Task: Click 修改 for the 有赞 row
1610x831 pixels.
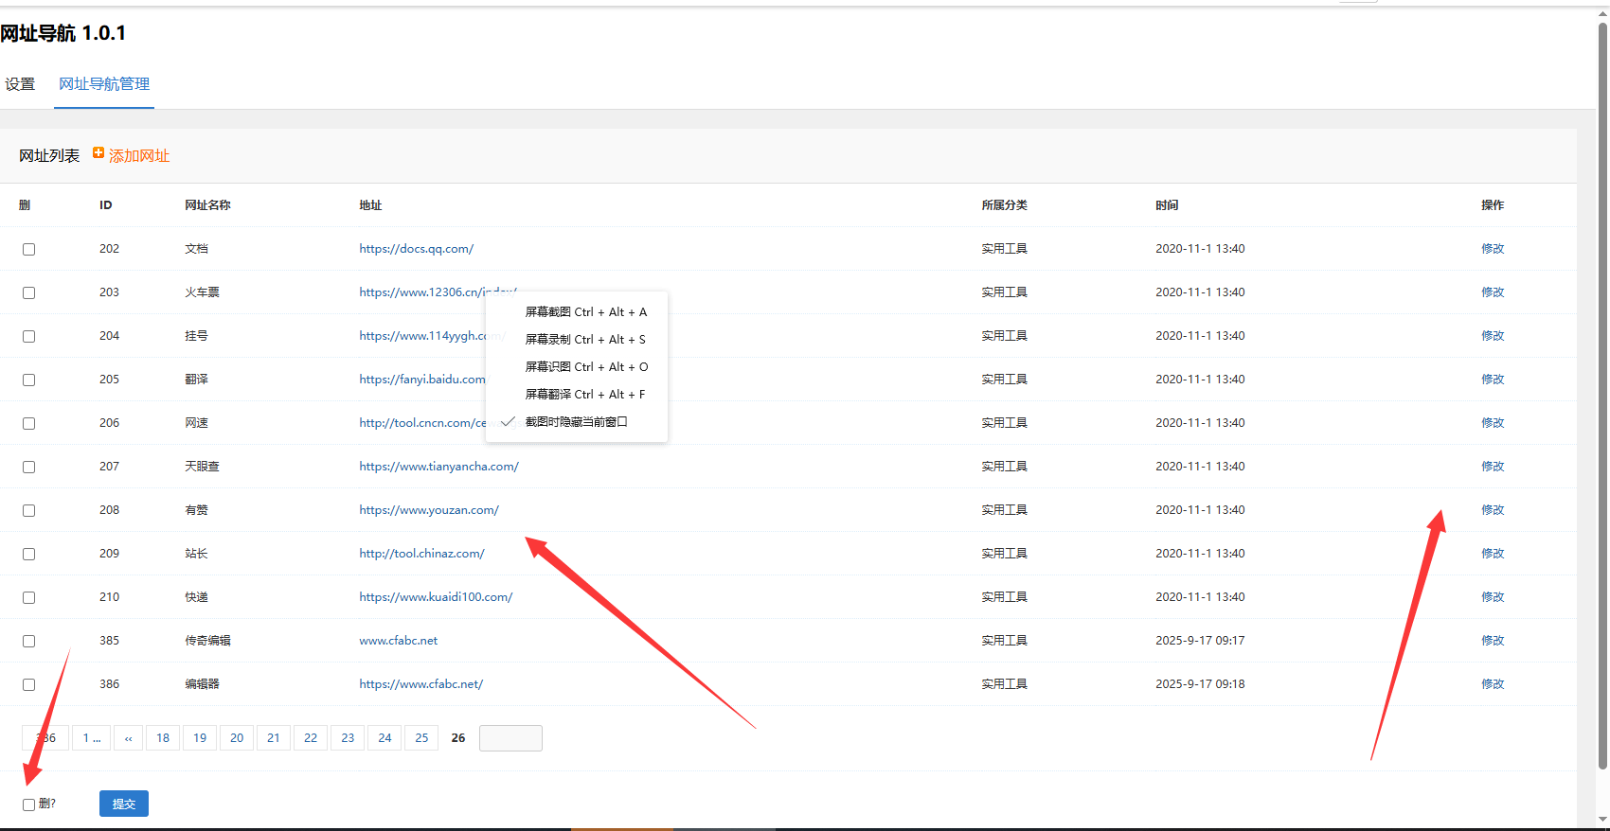Action: click(x=1493, y=510)
